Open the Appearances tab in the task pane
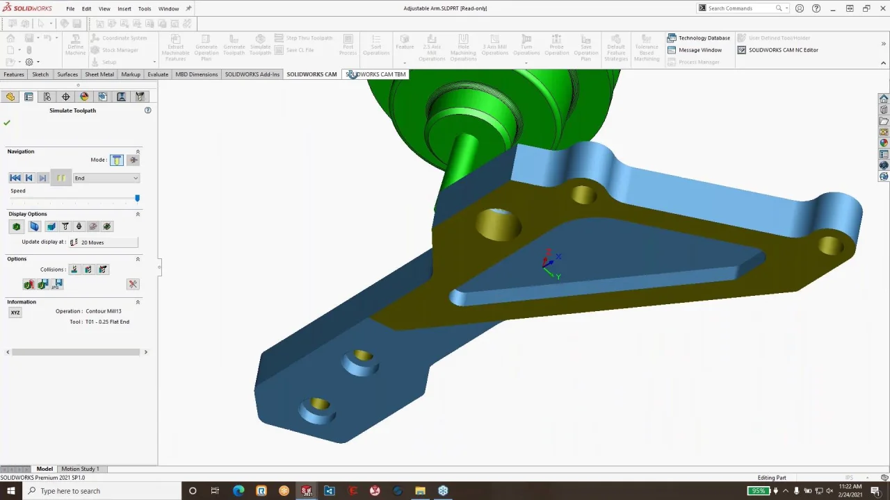Image resolution: width=890 pixels, height=500 pixels. coord(884,143)
